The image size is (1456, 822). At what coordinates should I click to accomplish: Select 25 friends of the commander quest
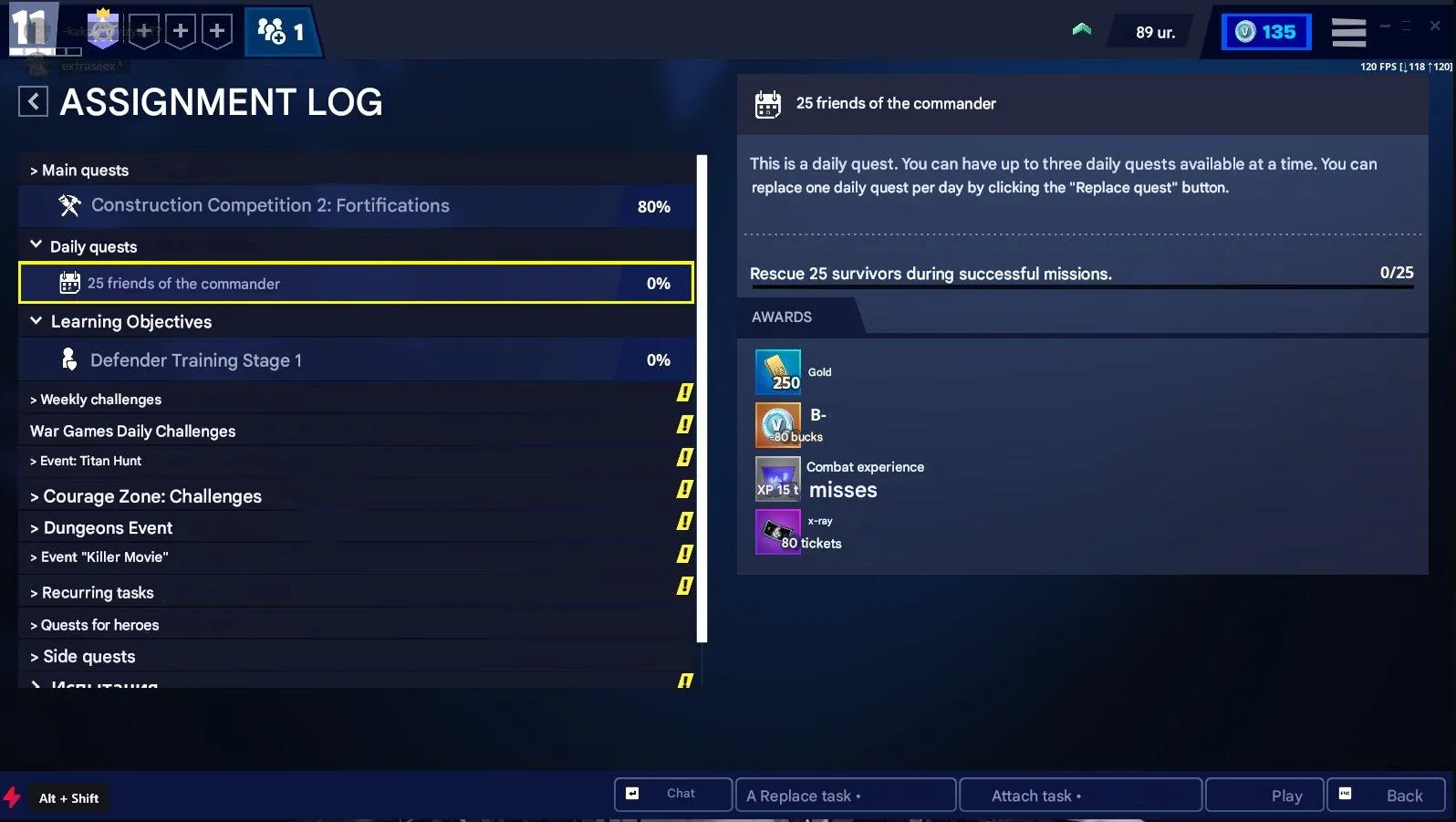click(356, 283)
